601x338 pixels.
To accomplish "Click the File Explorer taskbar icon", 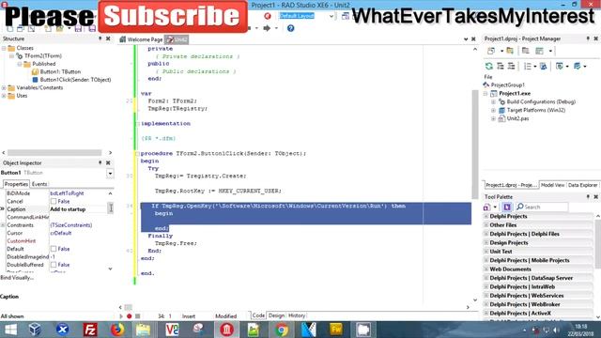I will tap(143, 330).
